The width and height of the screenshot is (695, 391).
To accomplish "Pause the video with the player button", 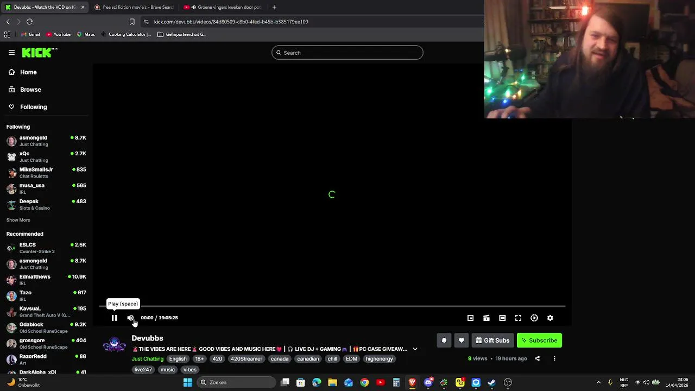I will (x=114, y=318).
